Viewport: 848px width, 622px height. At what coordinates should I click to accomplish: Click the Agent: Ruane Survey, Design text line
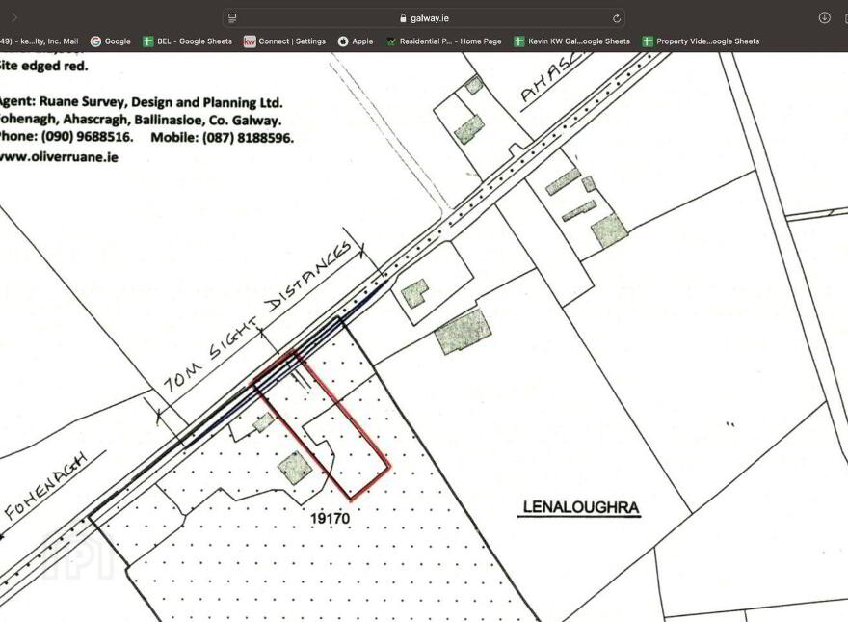pyautogui.click(x=141, y=102)
